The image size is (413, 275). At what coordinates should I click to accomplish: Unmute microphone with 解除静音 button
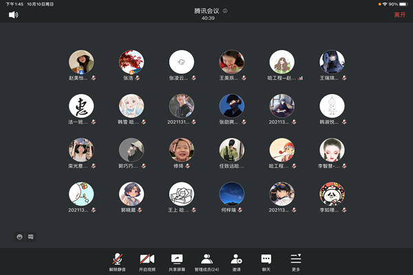[x=118, y=261]
